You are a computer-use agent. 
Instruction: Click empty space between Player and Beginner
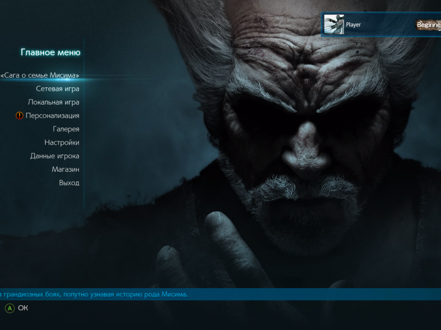[x=389, y=25]
